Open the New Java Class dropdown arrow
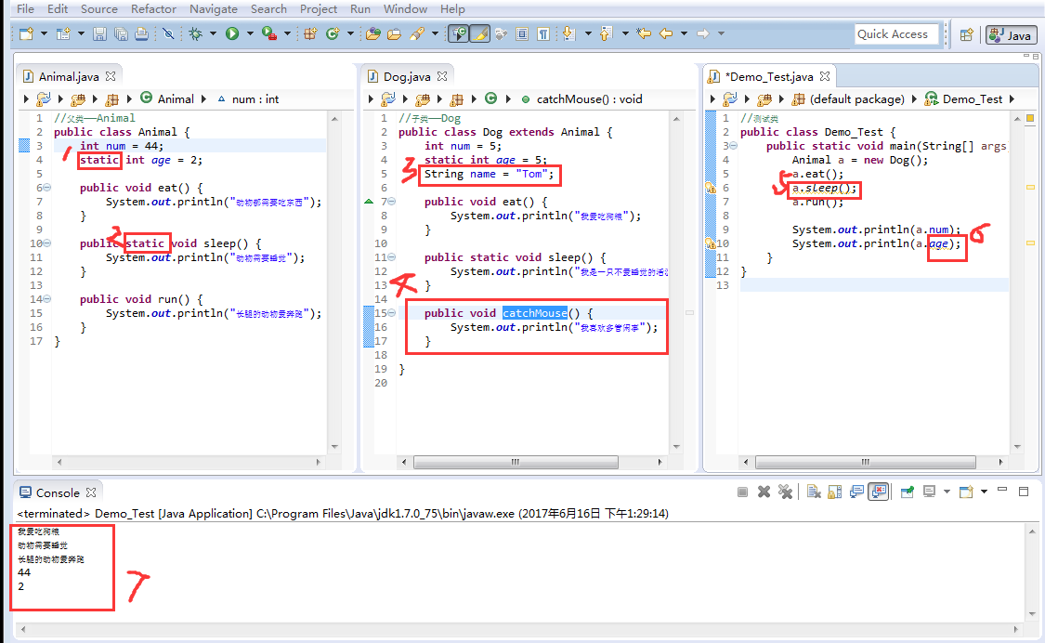The width and height of the screenshot is (1045, 643). (x=350, y=33)
